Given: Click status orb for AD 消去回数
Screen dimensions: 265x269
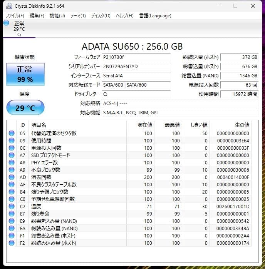Looking at the screenshot, I should coord(12,177).
